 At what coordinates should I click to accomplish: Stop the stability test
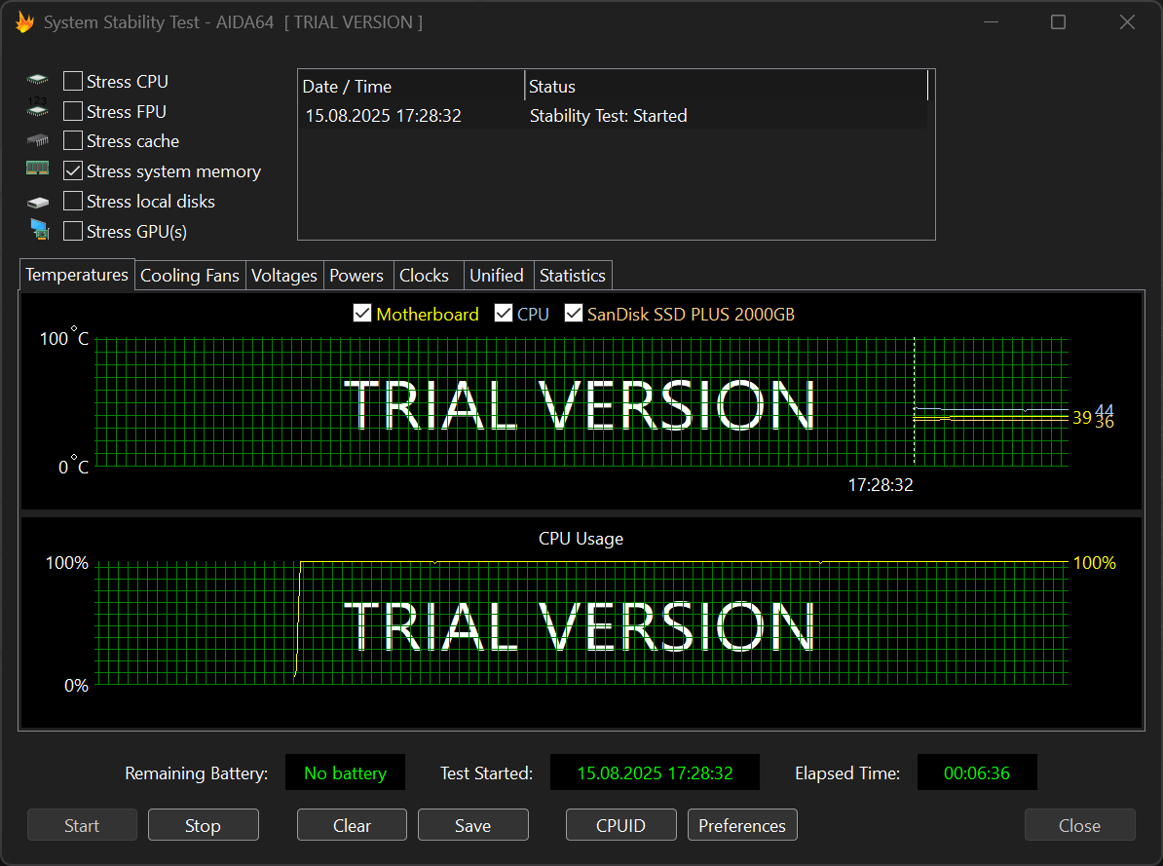tap(204, 825)
